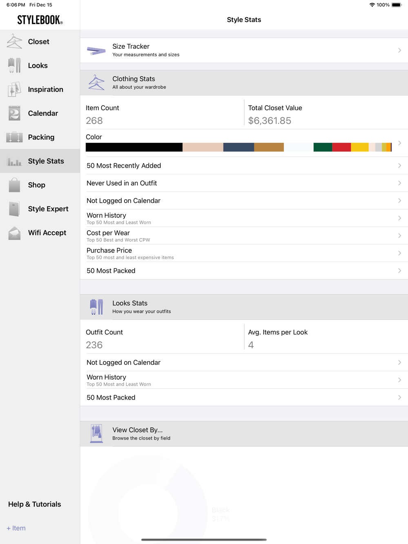
Task: Tap the + Item link
Action: 16,528
